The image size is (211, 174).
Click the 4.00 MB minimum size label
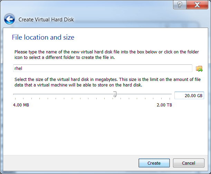coord(21,105)
